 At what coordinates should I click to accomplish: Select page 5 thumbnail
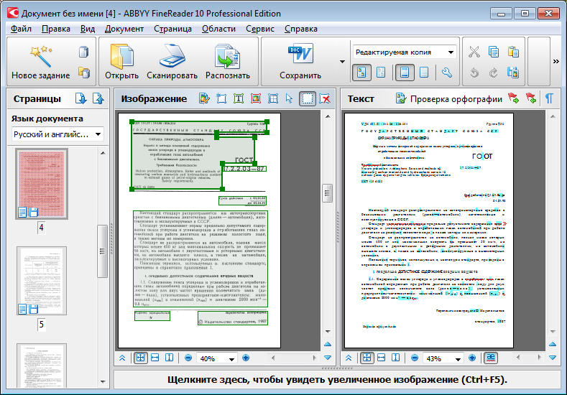click(x=42, y=281)
